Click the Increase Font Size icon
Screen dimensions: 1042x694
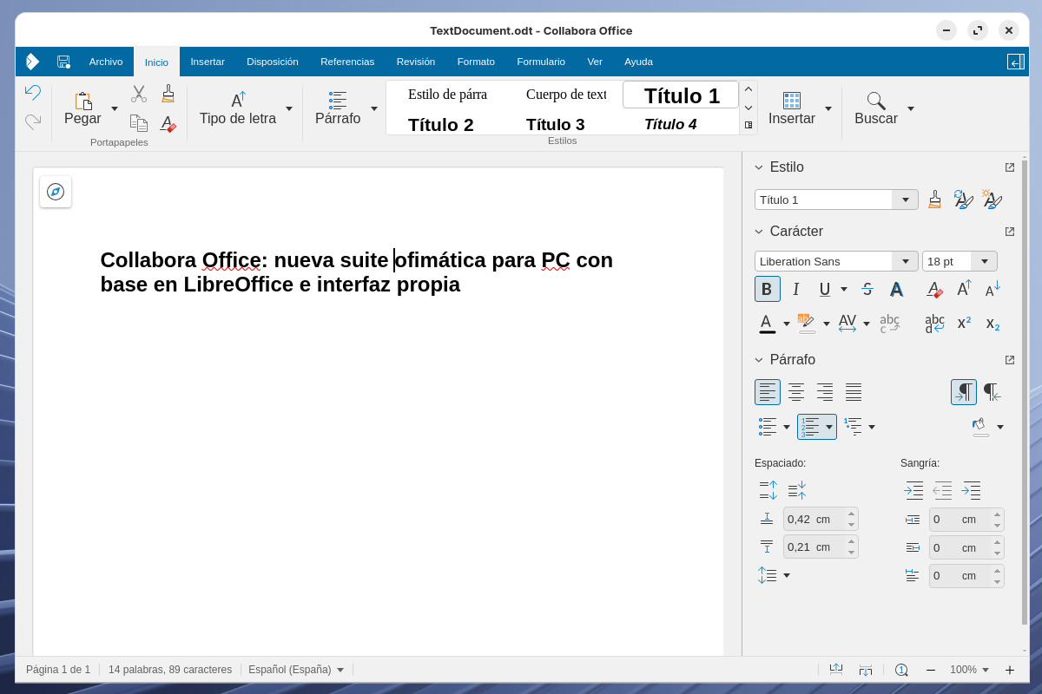(962, 287)
